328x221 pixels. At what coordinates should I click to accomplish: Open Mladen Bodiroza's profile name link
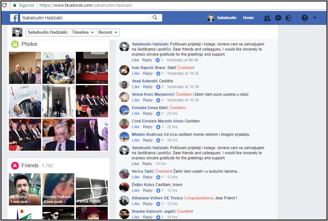click(x=147, y=135)
